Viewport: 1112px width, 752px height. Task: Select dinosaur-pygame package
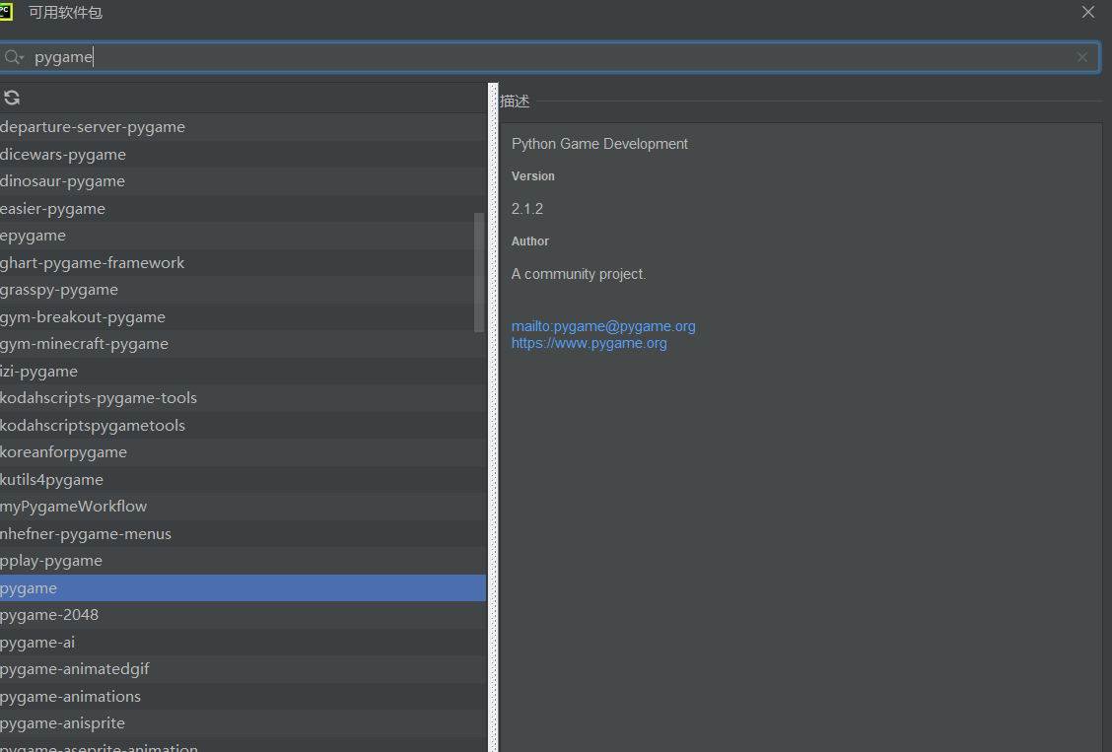[x=243, y=181]
